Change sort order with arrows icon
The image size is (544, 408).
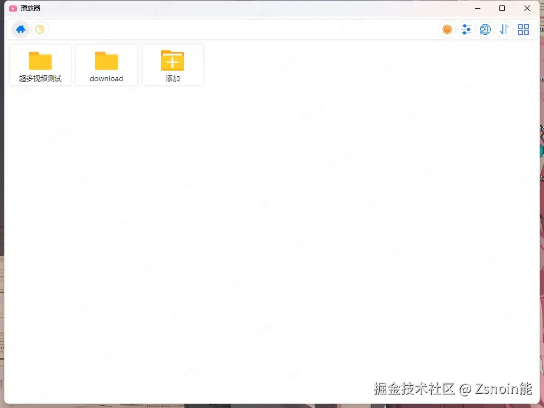504,29
